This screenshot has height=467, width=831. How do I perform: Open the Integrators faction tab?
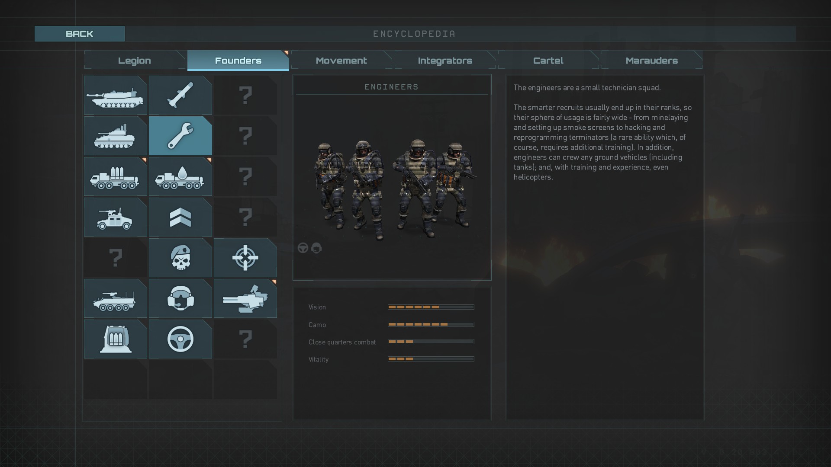445,61
